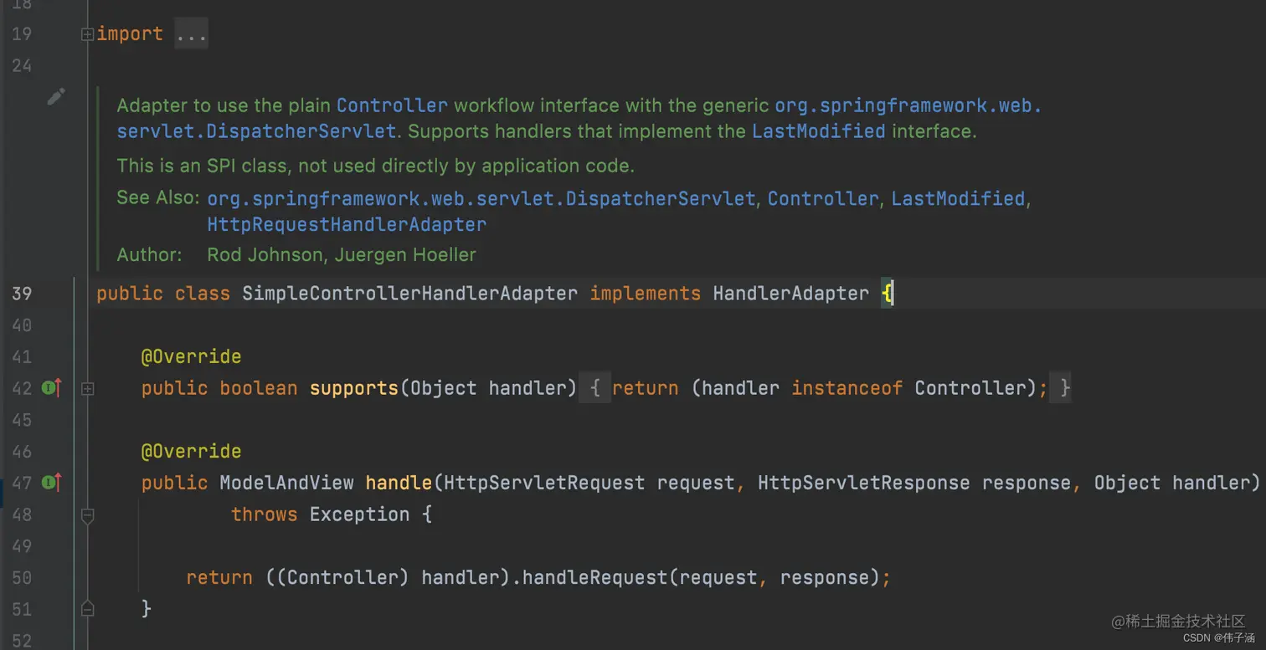Screen dimensions: 1266x650
Task: Click the instanceof keyword on line 42
Action: click(x=847, y=388)
